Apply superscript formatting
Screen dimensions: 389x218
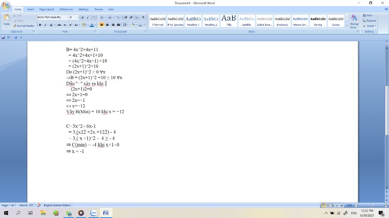point(70,25)
